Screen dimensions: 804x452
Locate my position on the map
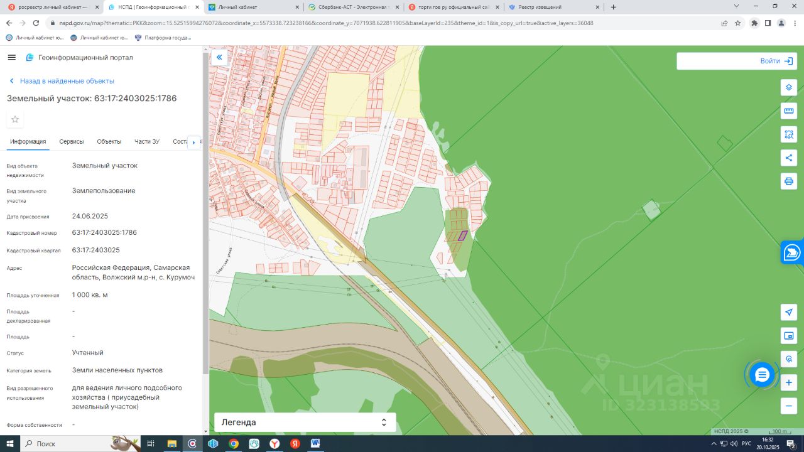(x=789, y=312)
